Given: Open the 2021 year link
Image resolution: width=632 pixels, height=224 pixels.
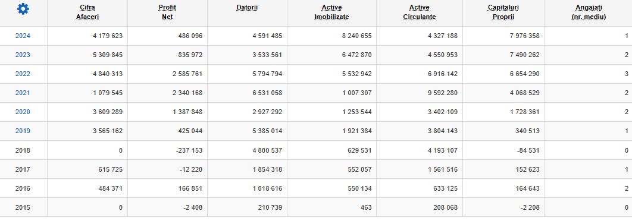Looking at the screenshot, I should click(23, 93).
